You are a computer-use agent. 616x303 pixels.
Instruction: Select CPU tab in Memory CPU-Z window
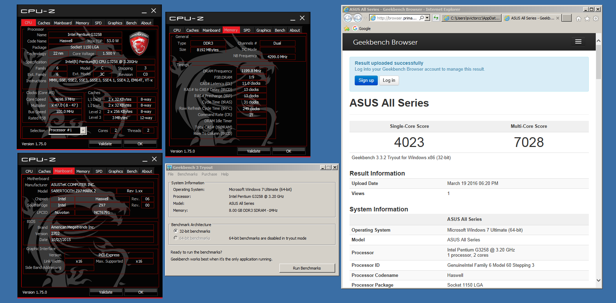(177, 30)
